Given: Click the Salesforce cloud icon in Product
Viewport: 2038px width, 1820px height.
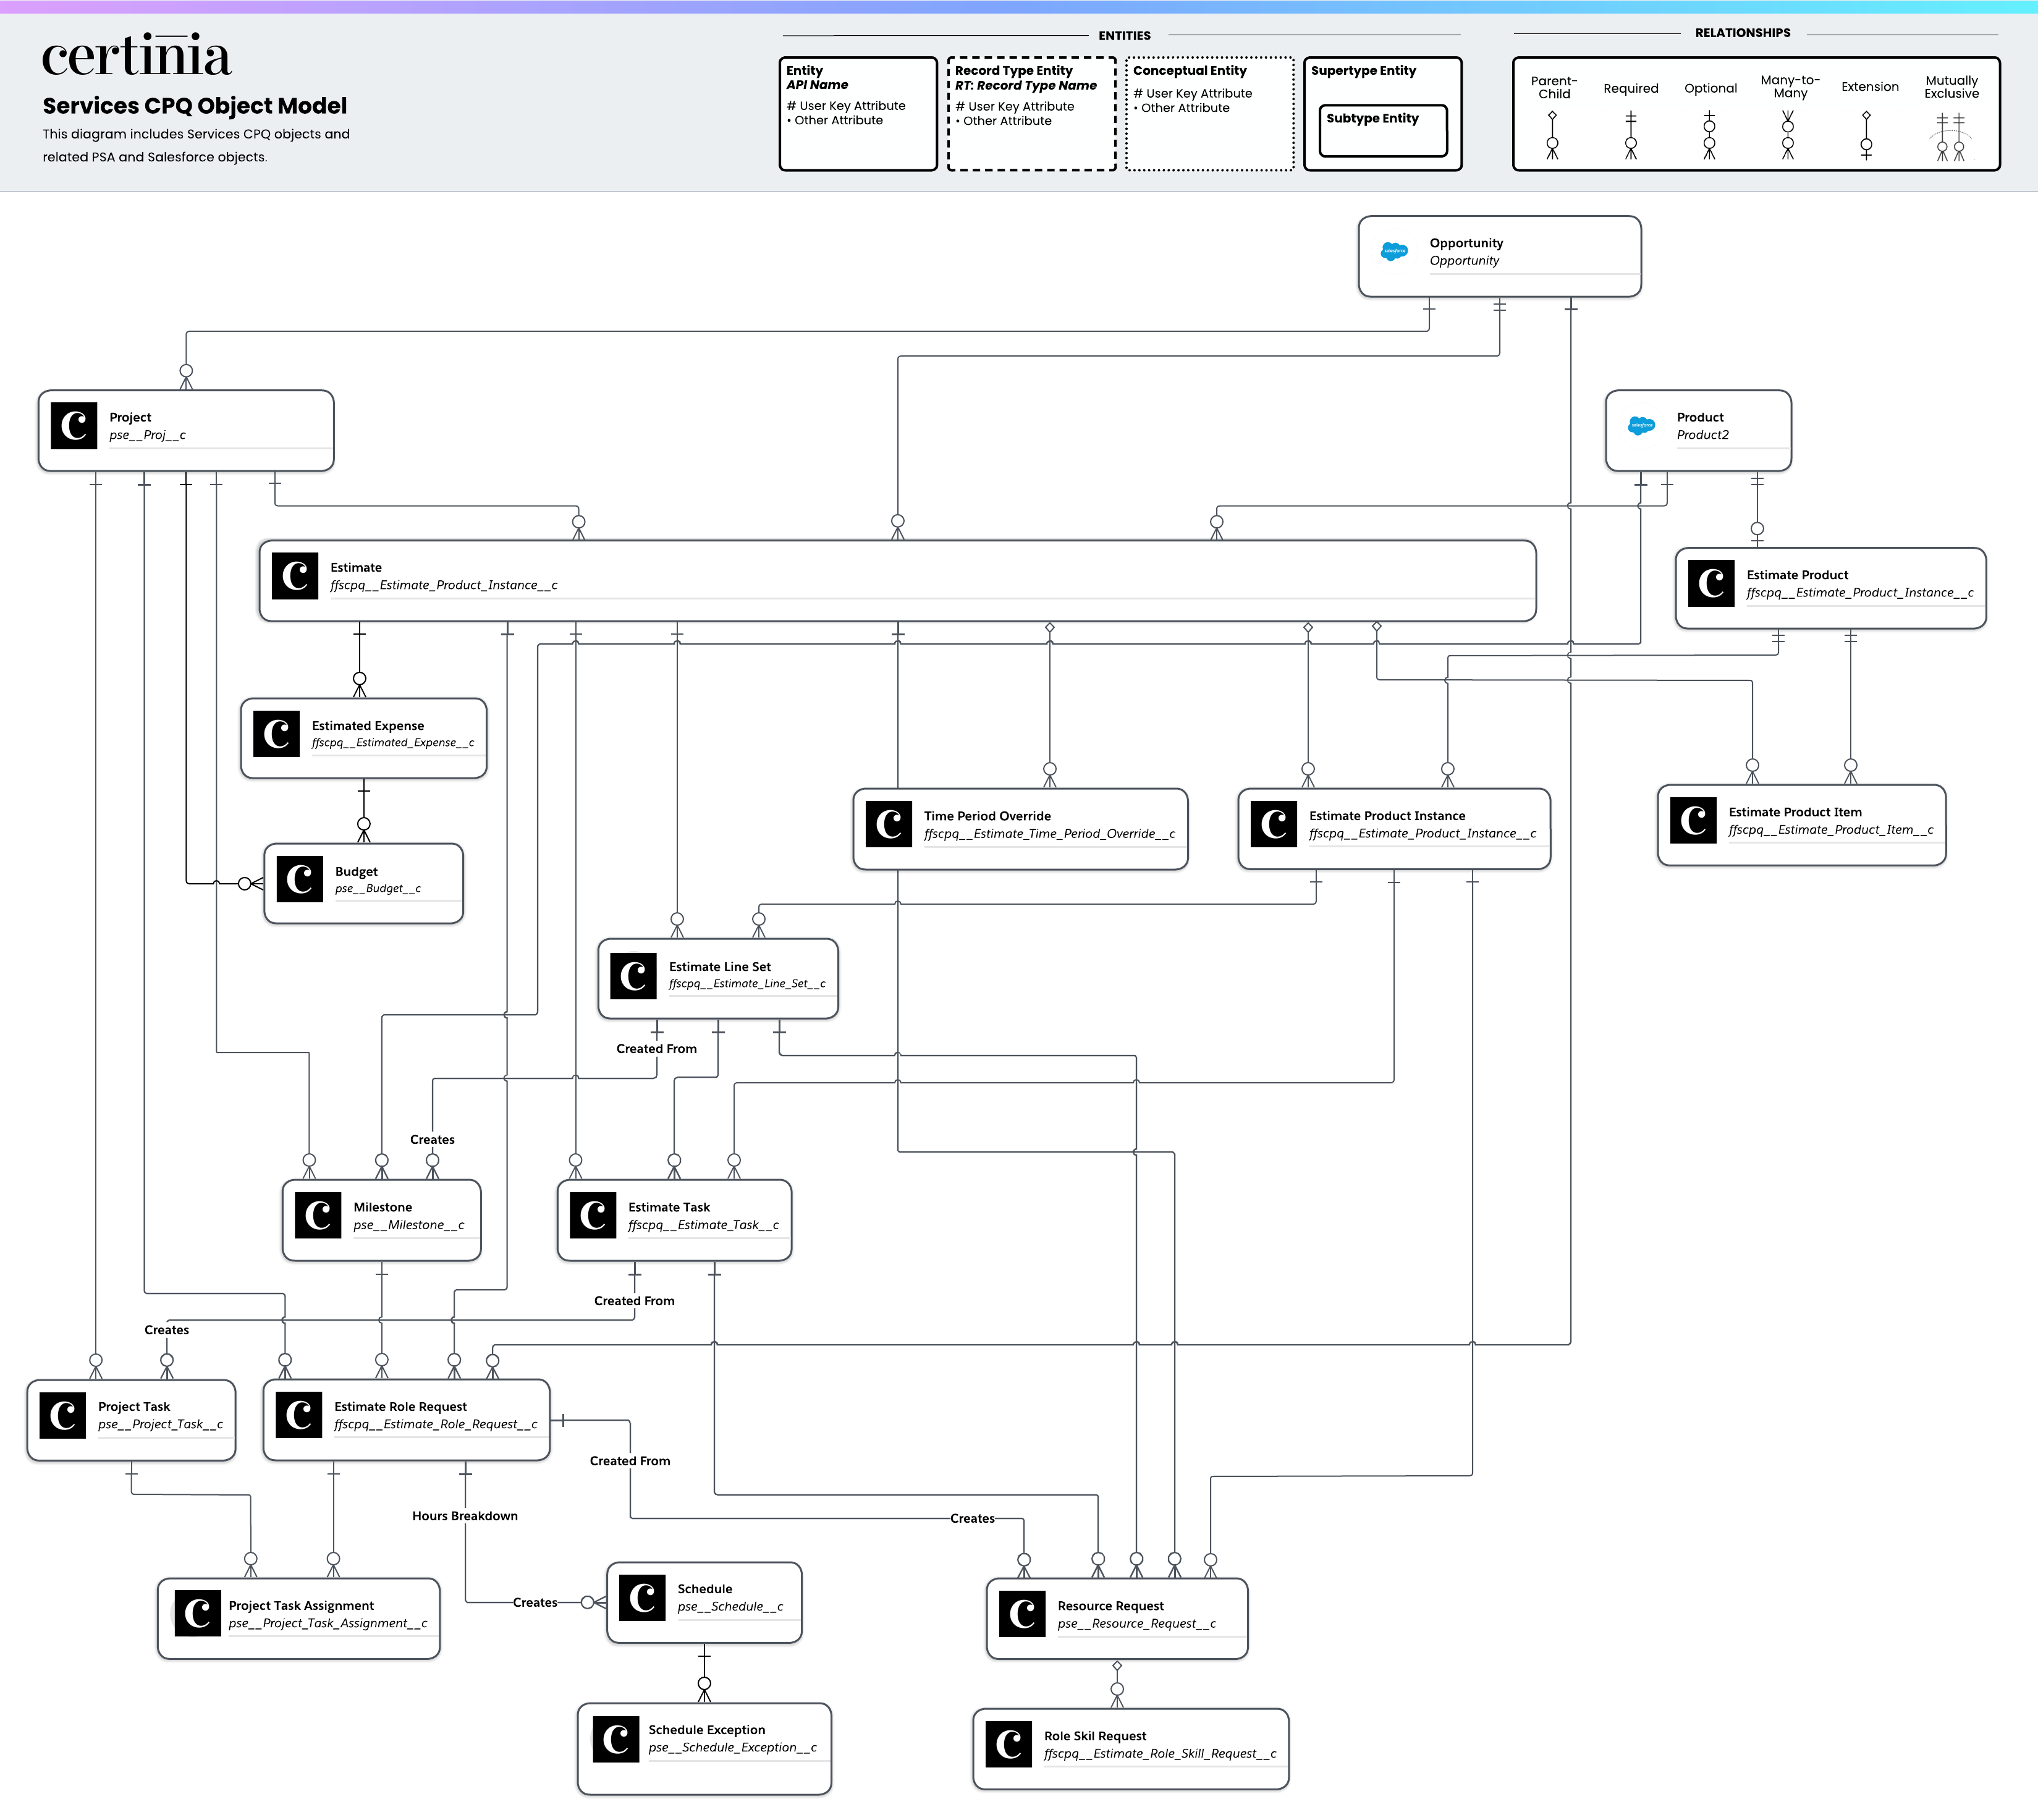Looking at the screenshot, I should [x=1641, y=426].
